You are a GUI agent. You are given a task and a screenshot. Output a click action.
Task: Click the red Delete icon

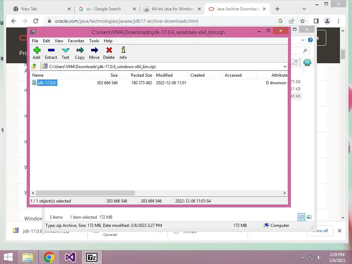click(x=109, y=53)
